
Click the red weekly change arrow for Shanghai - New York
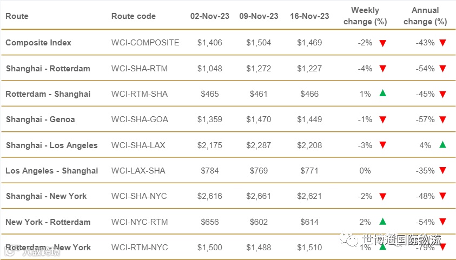[382, 197]
